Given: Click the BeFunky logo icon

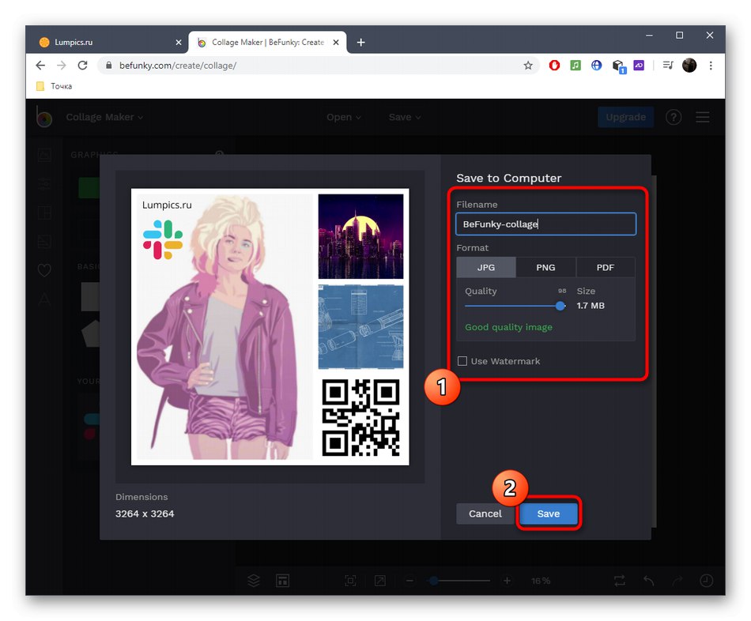Looking at the screenshot, I should click(x=44, y=117).
